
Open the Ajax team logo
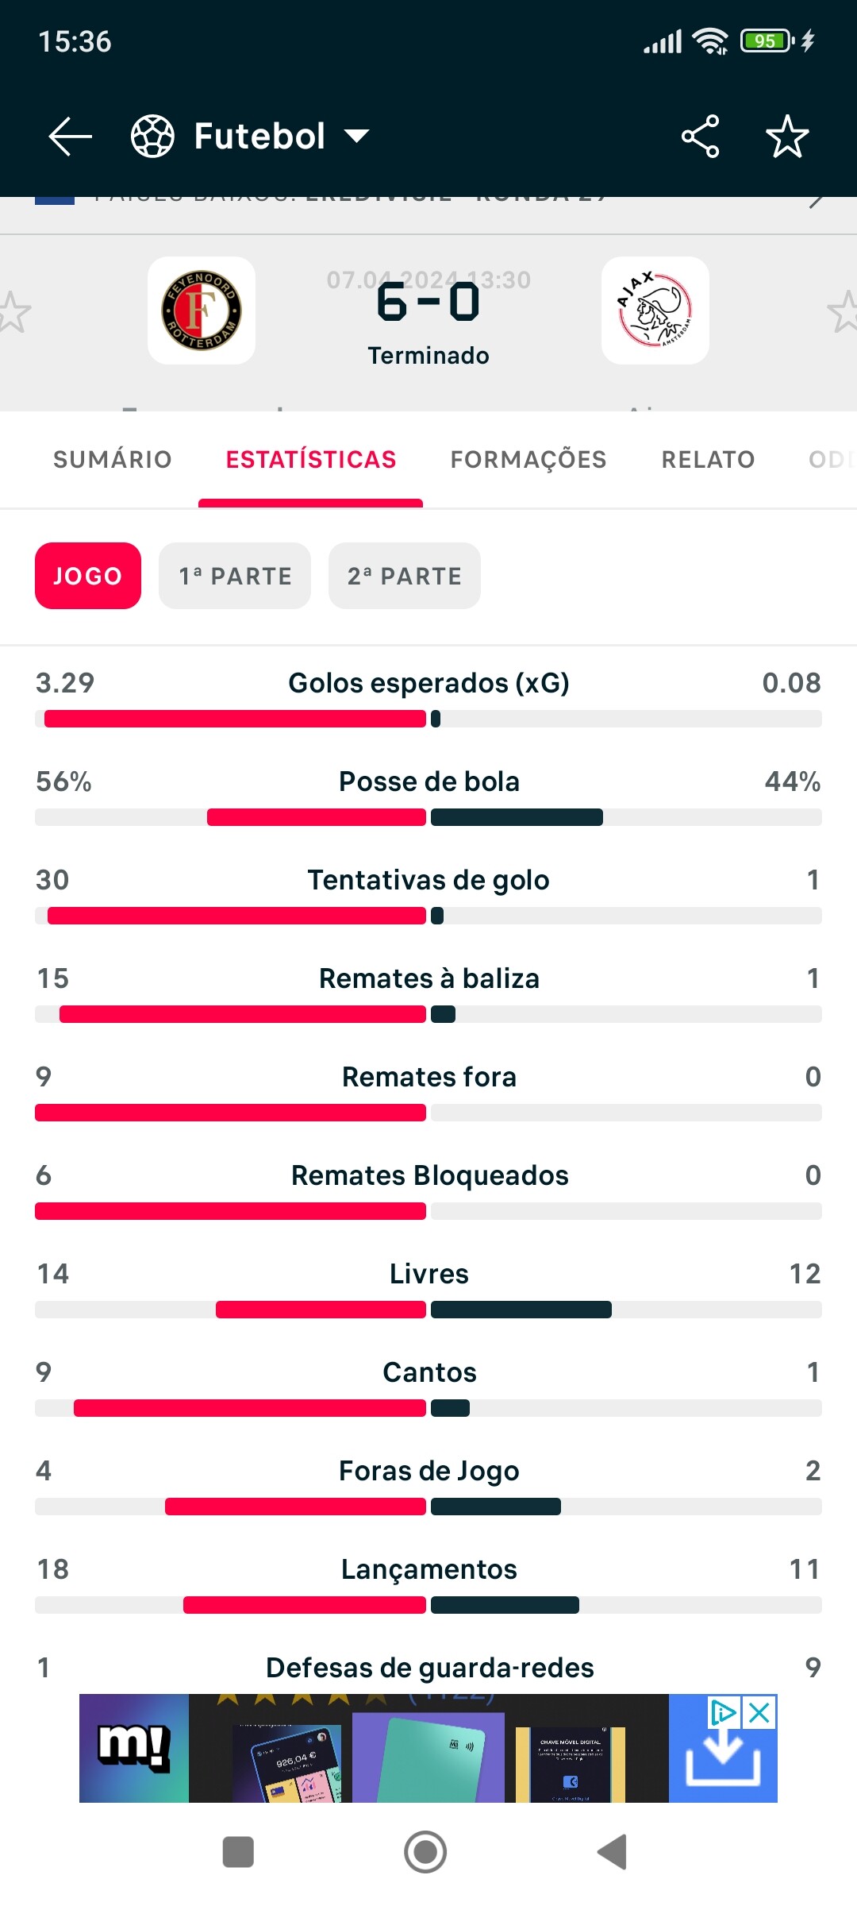click(x=655, y=311)
